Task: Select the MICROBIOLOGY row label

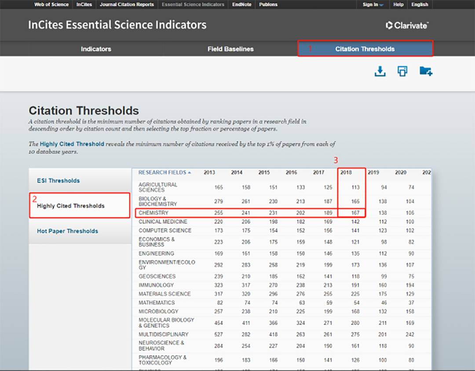Action: tap(157, 312)
